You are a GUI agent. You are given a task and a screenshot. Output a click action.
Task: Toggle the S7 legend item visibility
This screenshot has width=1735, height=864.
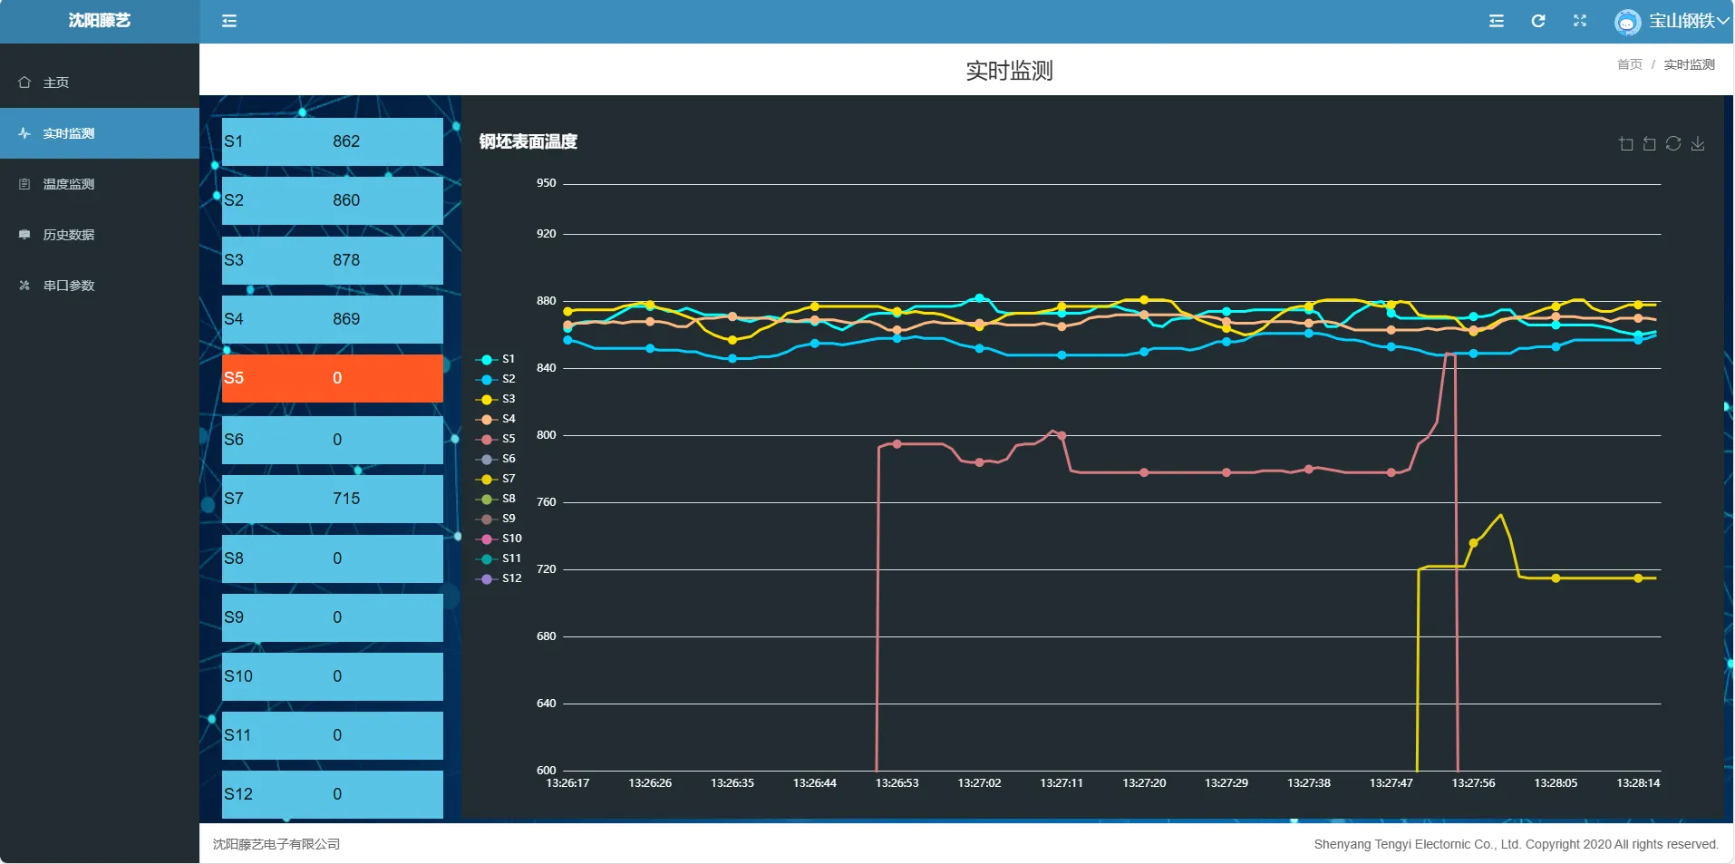point(497,480)
